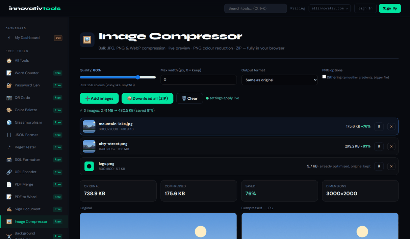Click the '1600×1067 · 1.68 MB' details
The image size is (410, 239).
pyautogui.click(x=114, y=149)
